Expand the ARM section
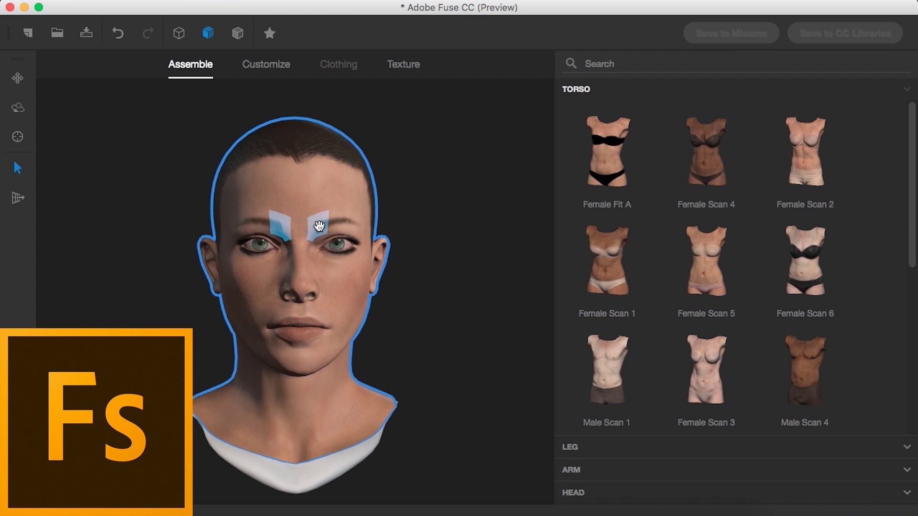 736,470
